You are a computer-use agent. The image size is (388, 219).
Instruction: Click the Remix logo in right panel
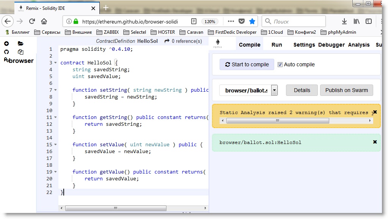click(x=217, y=43)
